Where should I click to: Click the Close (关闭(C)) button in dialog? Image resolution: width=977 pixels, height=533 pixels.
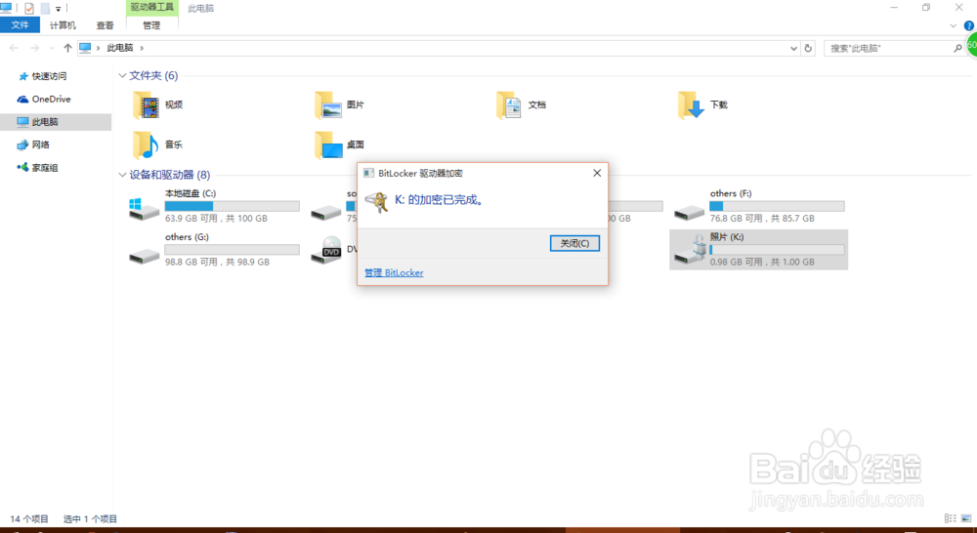[574, 243]
